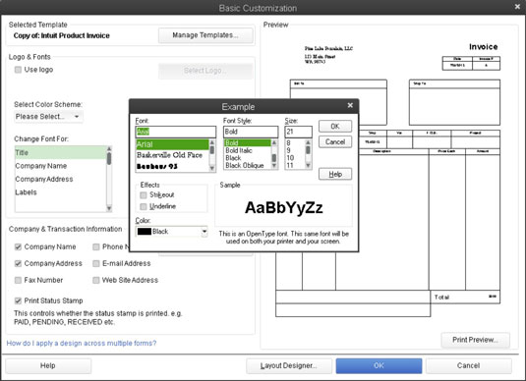Click Cancel in Basic Customization window
This screenshot has height=381, width=526.
pos(469,366)
